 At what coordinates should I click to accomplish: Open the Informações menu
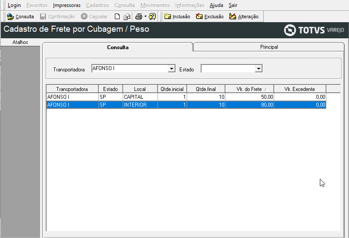[190, 5]
